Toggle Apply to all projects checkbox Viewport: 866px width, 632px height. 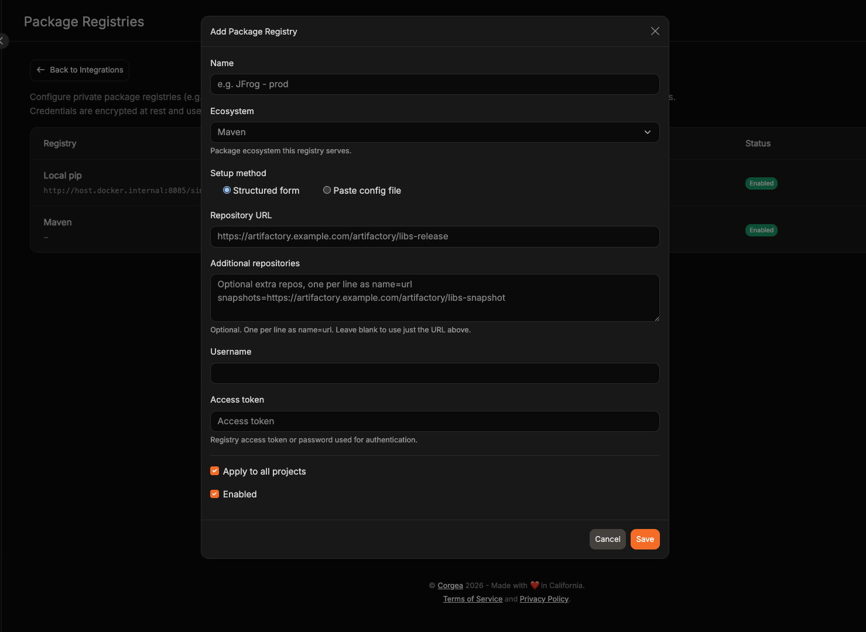click(x=215, y=471)
